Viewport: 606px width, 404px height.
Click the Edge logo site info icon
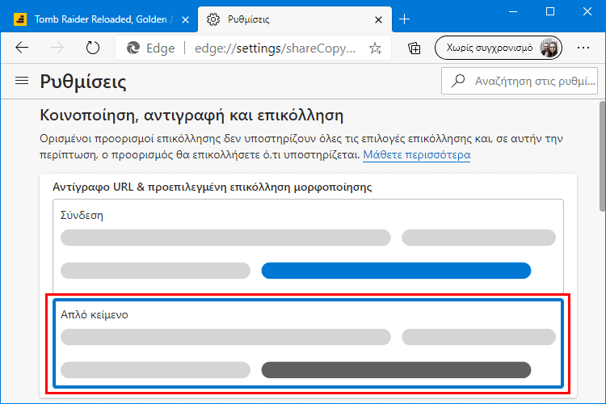(133, 48)
